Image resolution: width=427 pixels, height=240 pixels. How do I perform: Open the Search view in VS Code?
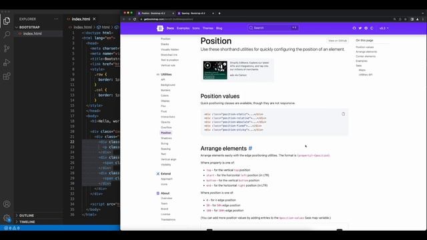(7, 35)
